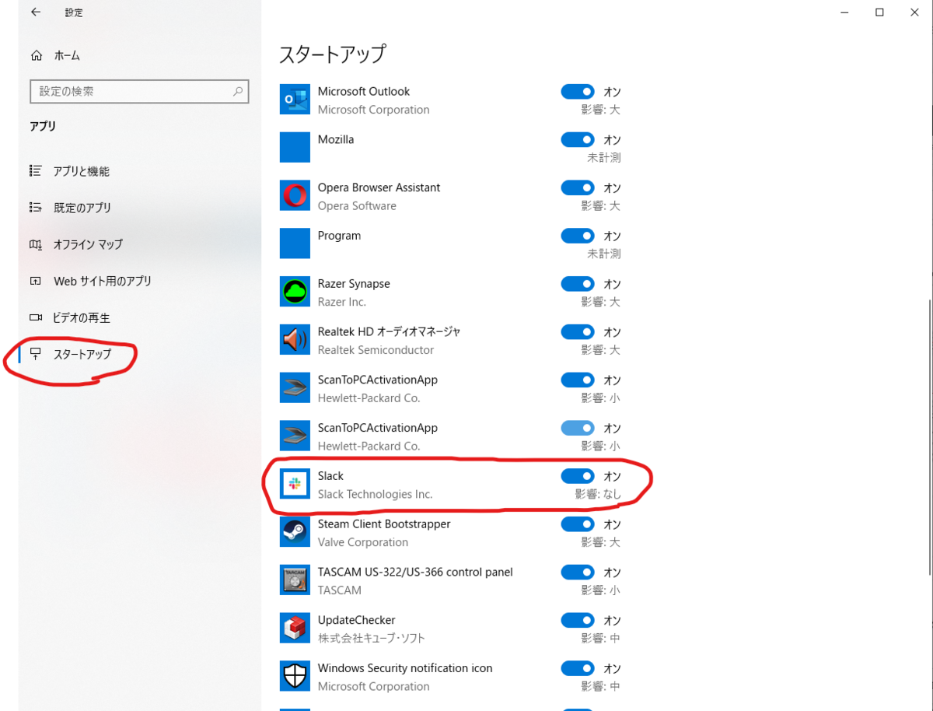Click the Realtek Semiconductor publisher text

(376, 350)
